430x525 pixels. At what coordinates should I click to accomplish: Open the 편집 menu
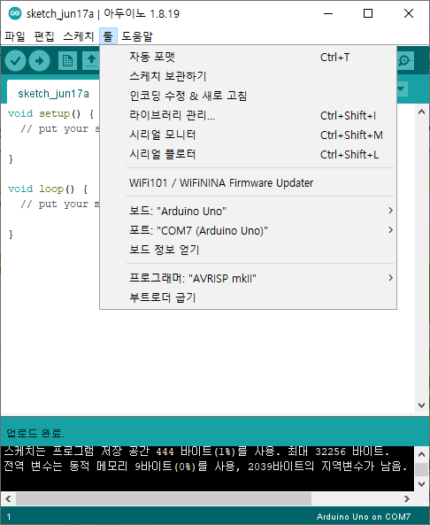tap(44, 36)
